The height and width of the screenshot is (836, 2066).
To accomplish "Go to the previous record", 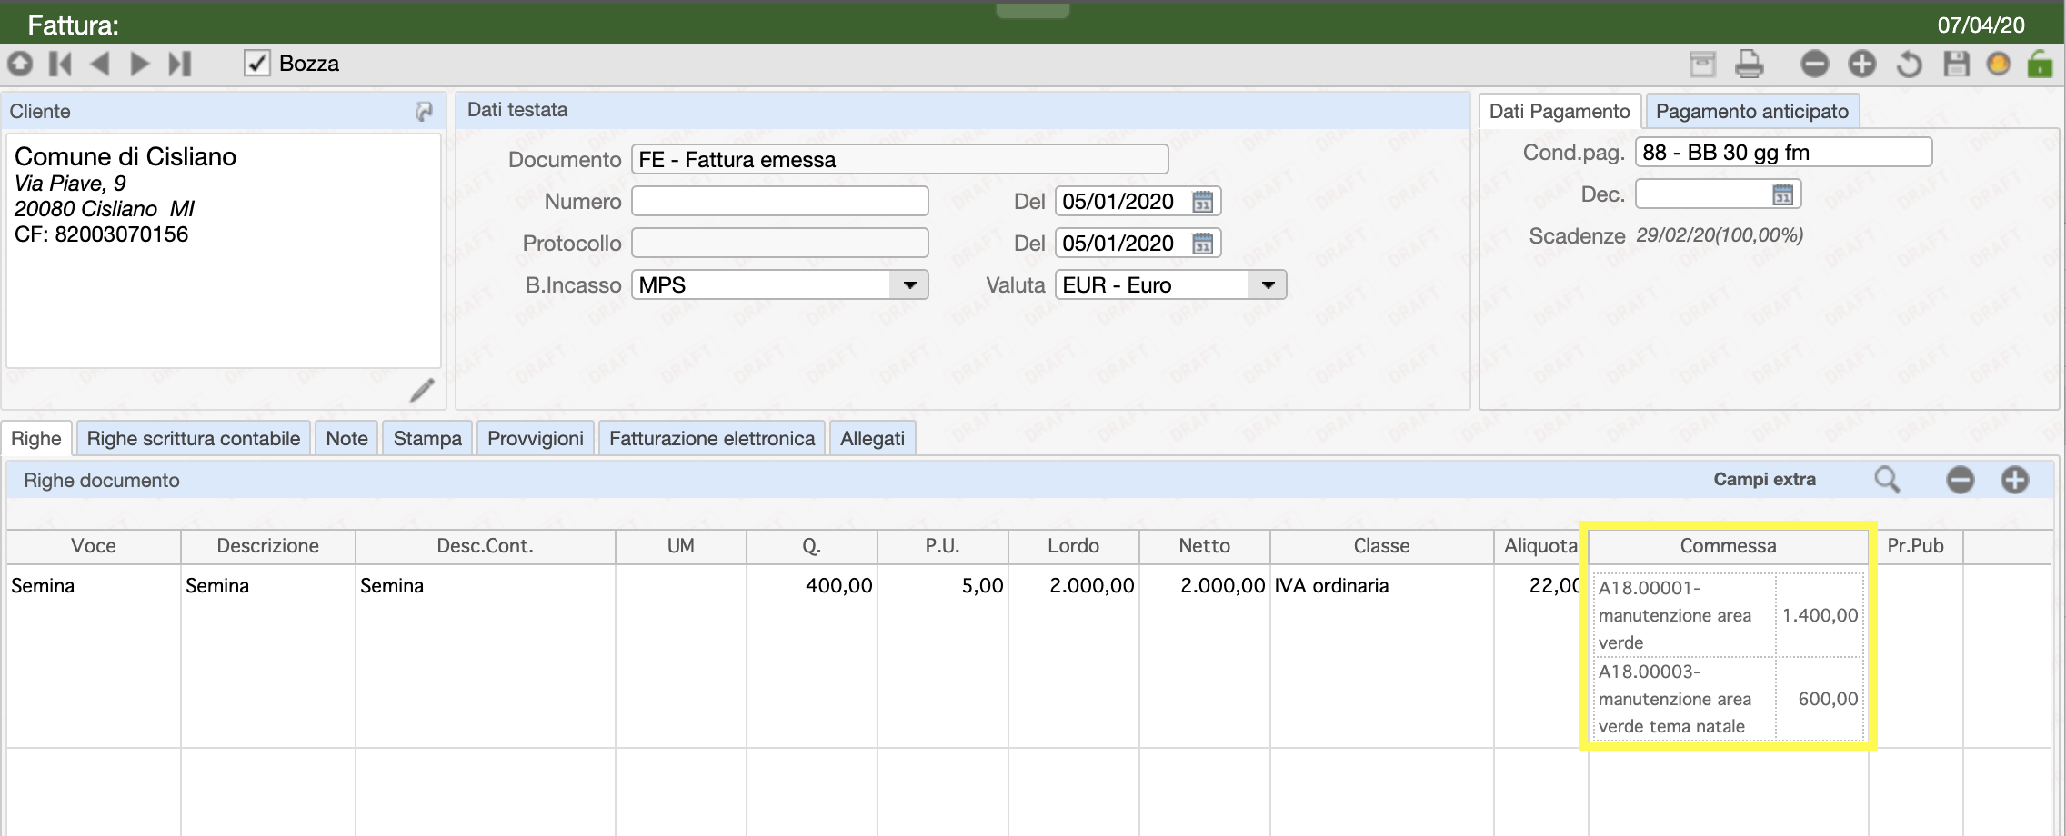I will (100, 64).
